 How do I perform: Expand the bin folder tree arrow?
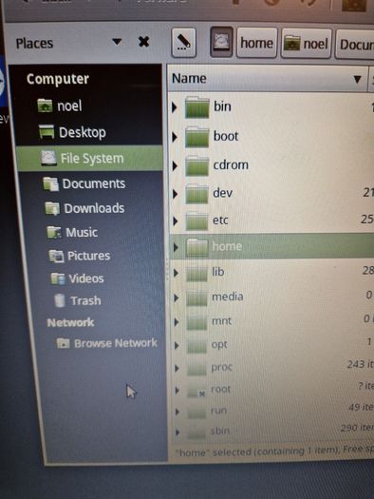[x=174, y=107]
